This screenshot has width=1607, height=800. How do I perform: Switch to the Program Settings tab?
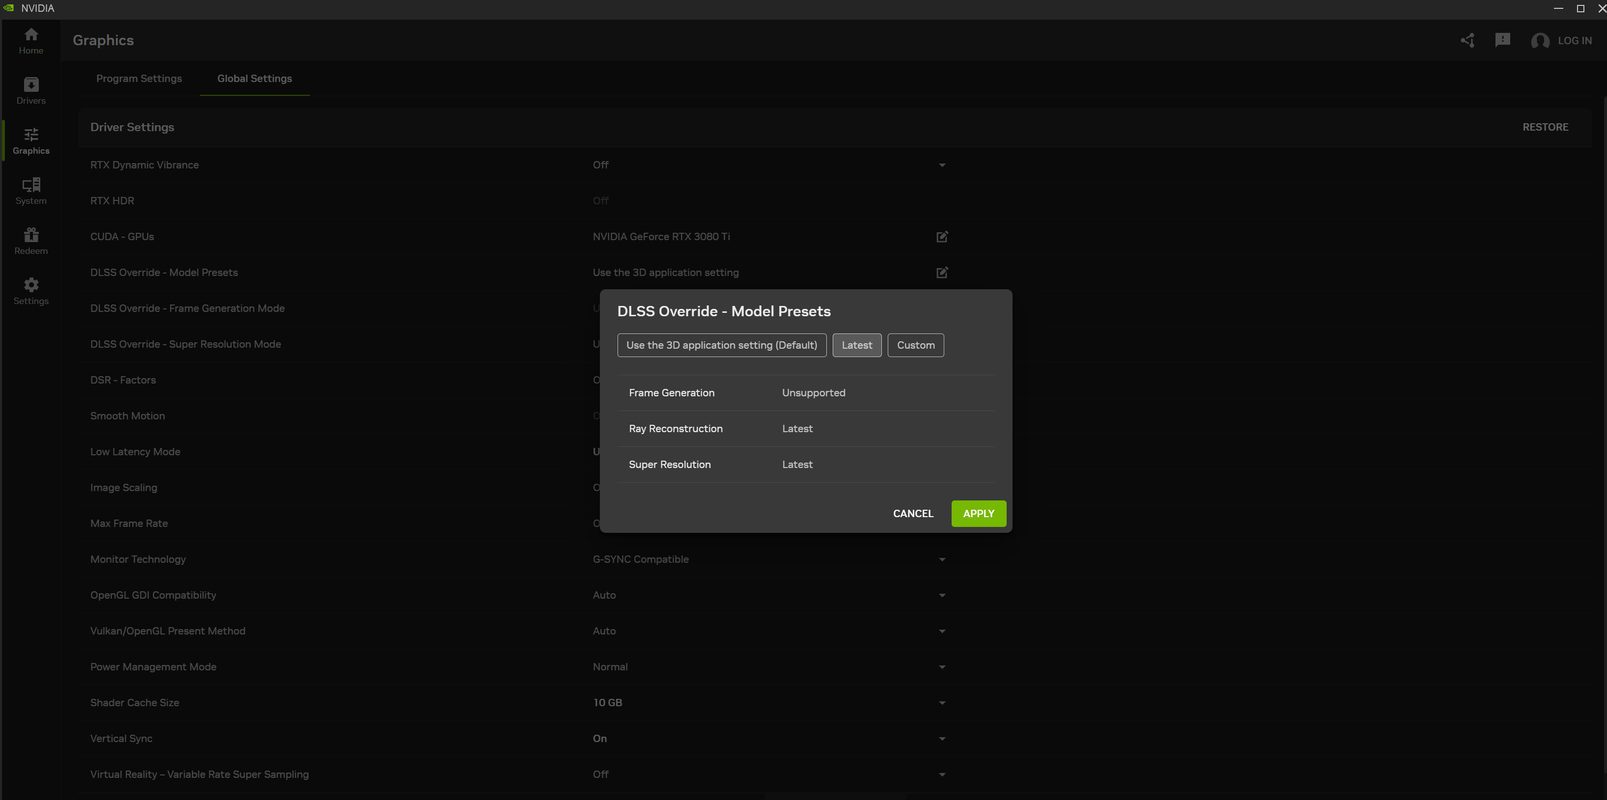pyautogui.click(x=139, y=79)
